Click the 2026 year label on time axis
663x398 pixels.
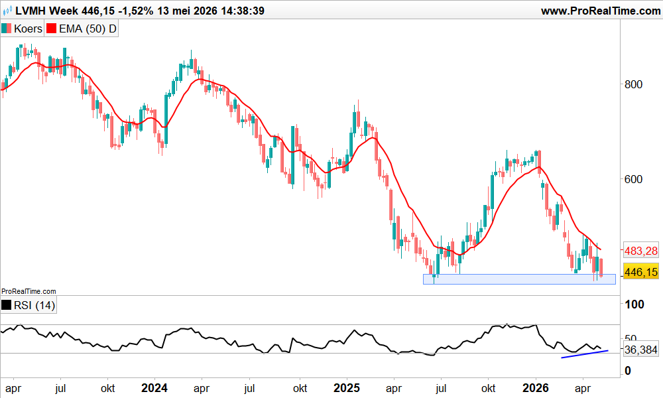(536, 388)
